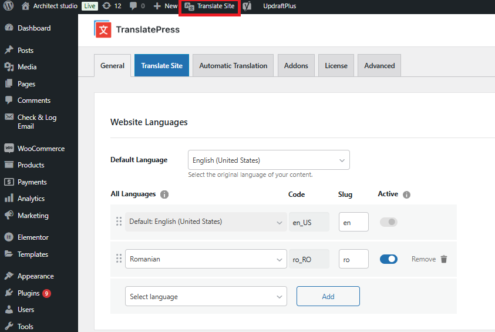The image size is (495, 332).
Task: Click the plus New icon
Action: [x=157, y=6]
